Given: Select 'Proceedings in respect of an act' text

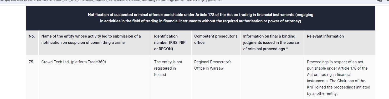Looking at the screenshot, I should [x=335, y=62].
